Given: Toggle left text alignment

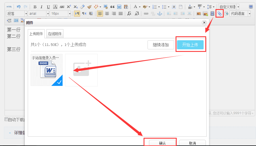Looking at the screenshot, I should click(100, 13).
